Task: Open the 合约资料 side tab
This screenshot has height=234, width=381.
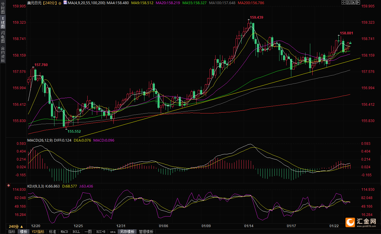Action: (x=3, y=54)
